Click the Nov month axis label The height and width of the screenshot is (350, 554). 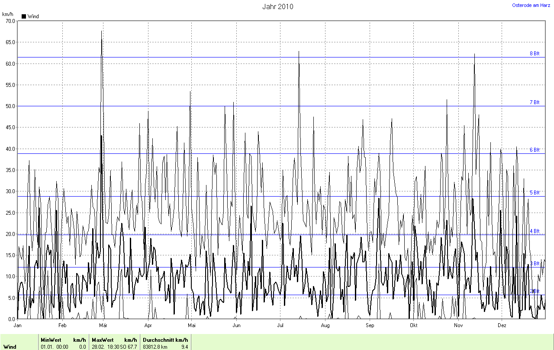[x=458, y=325]
